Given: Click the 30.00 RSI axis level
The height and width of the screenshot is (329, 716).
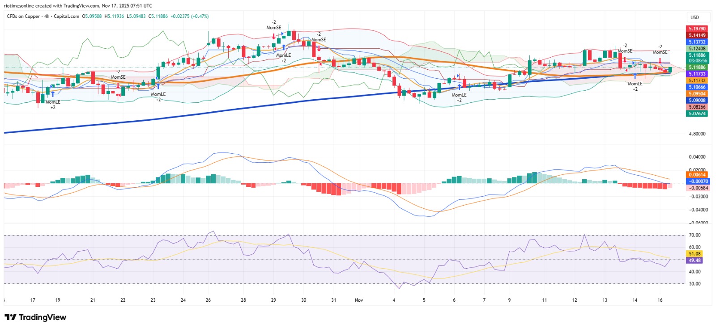Looking at the screenshot, I should click(695, 284).
